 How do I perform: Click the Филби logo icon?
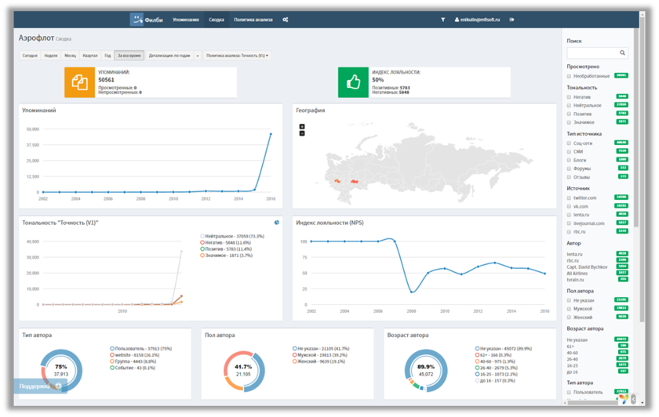pos(137,20)
